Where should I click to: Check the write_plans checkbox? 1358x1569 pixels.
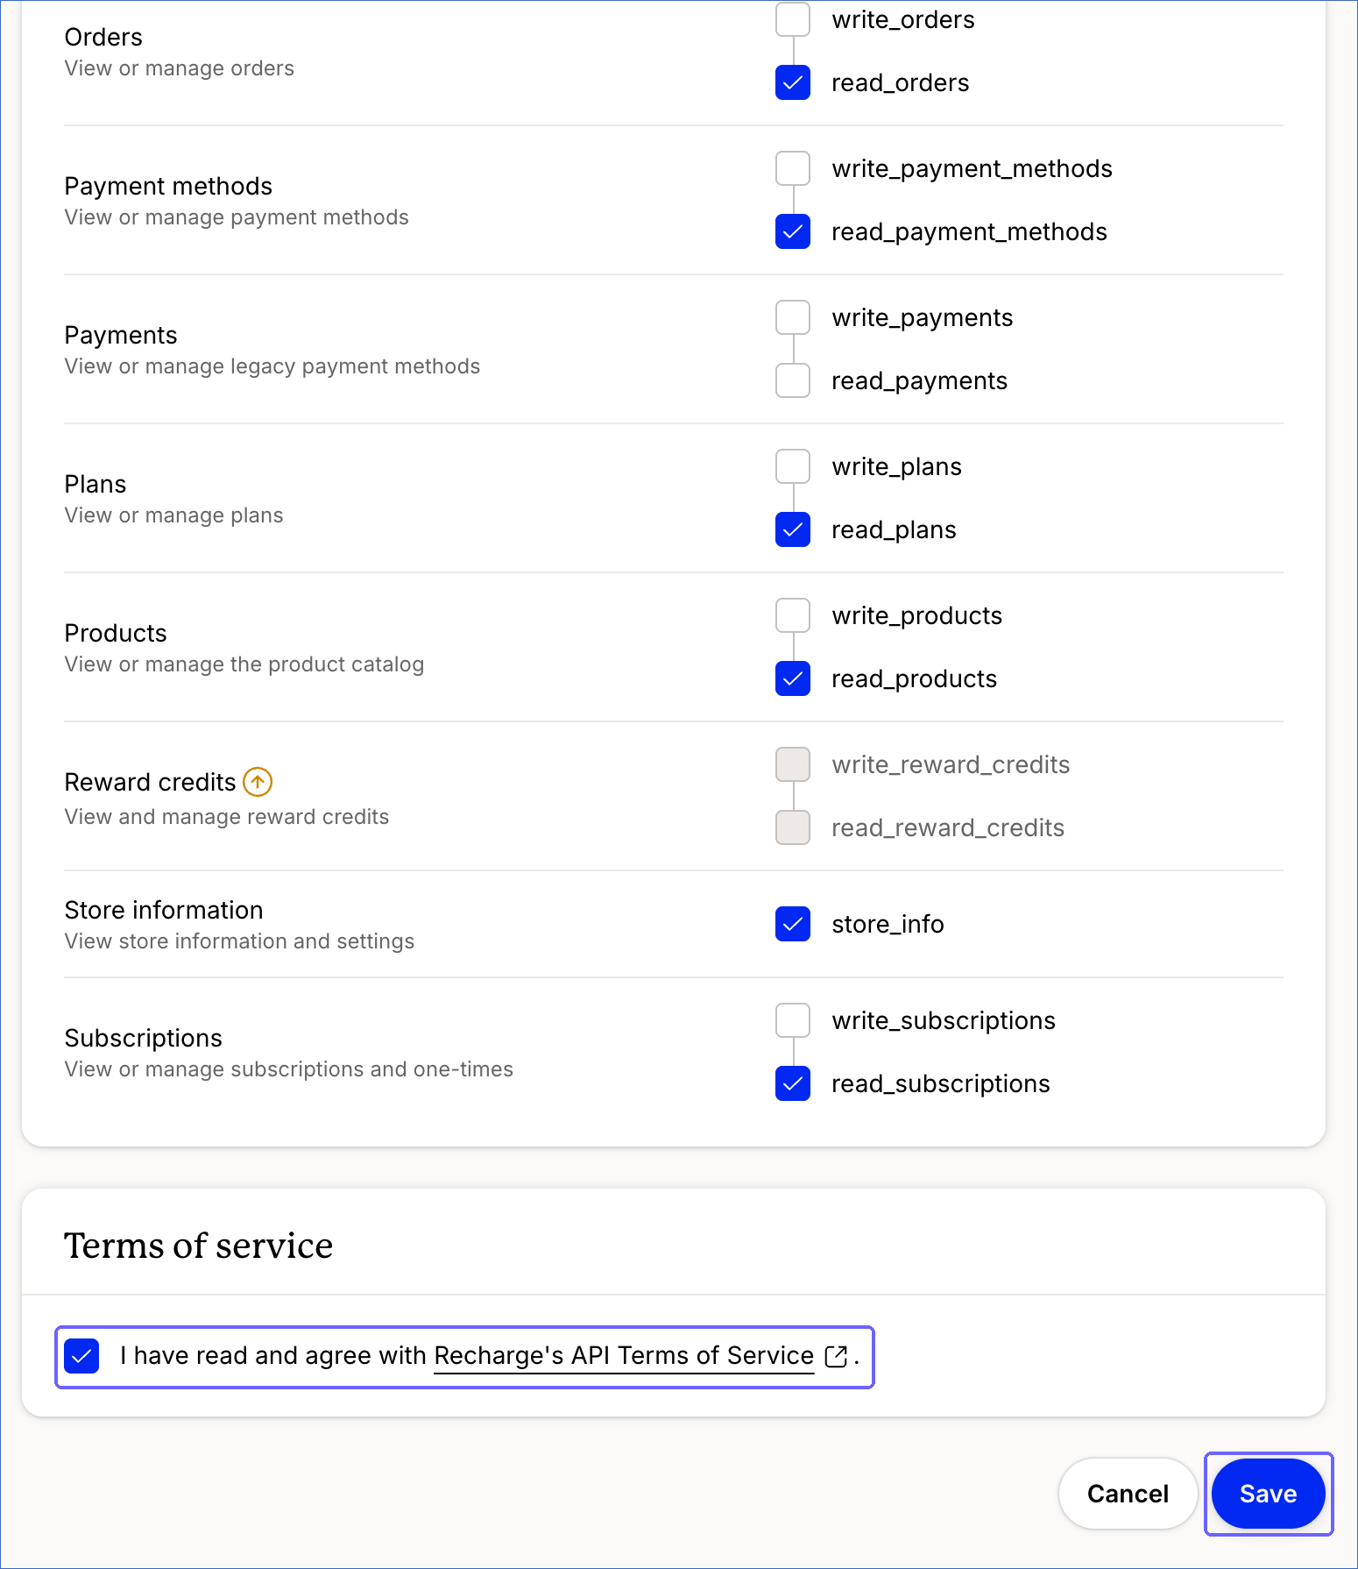(793, 466)
